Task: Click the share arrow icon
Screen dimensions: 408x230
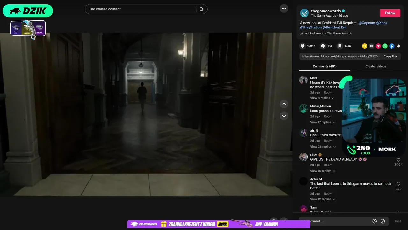Action: [x=398, y=46]
